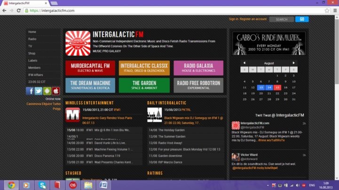339x190 pixels.
Task: Show hidden tray icons arrow
Action: click(x=268, y=185)
